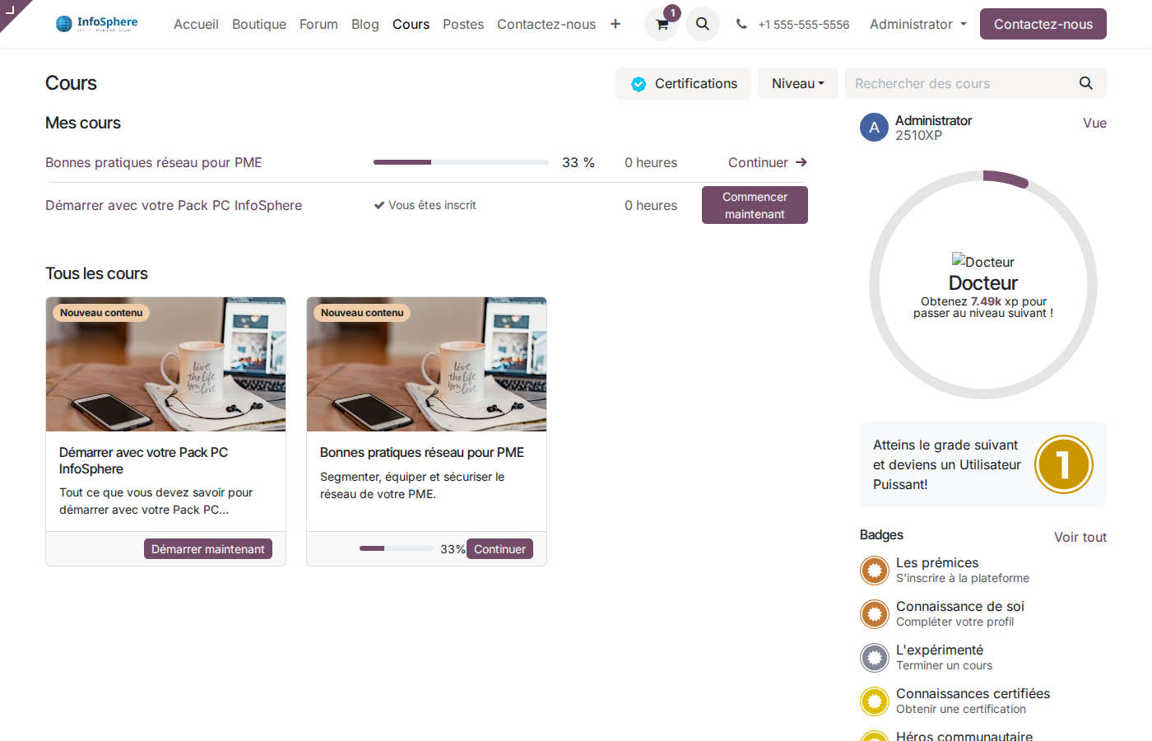
Task: Click the "Commencer maintenant" button
Action: coord(755,205)
